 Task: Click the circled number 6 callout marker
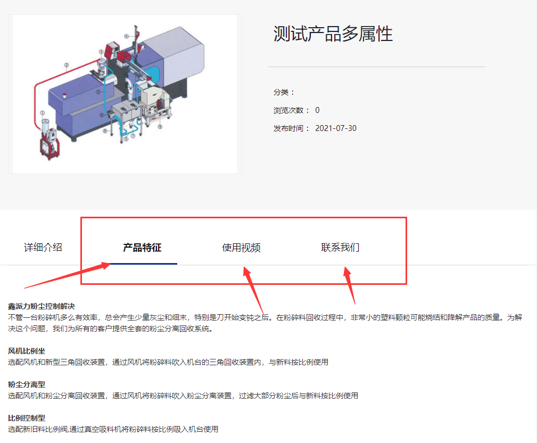[101, 115]
